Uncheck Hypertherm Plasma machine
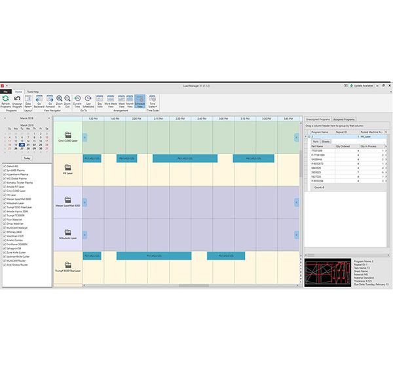 5,174
